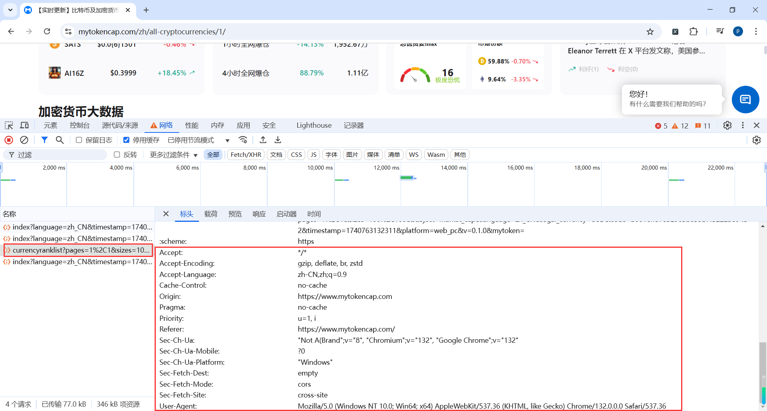Open the 源代码/来源 panel
Image resolution: width=767 pixels, height=411 pixels.
point(120,126)
